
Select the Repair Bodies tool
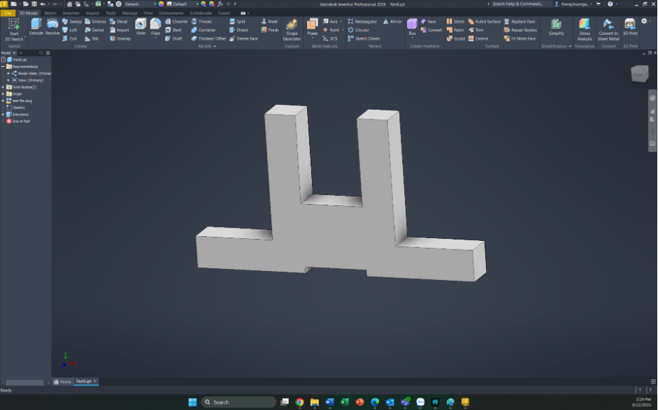click(x=520, y=30)
